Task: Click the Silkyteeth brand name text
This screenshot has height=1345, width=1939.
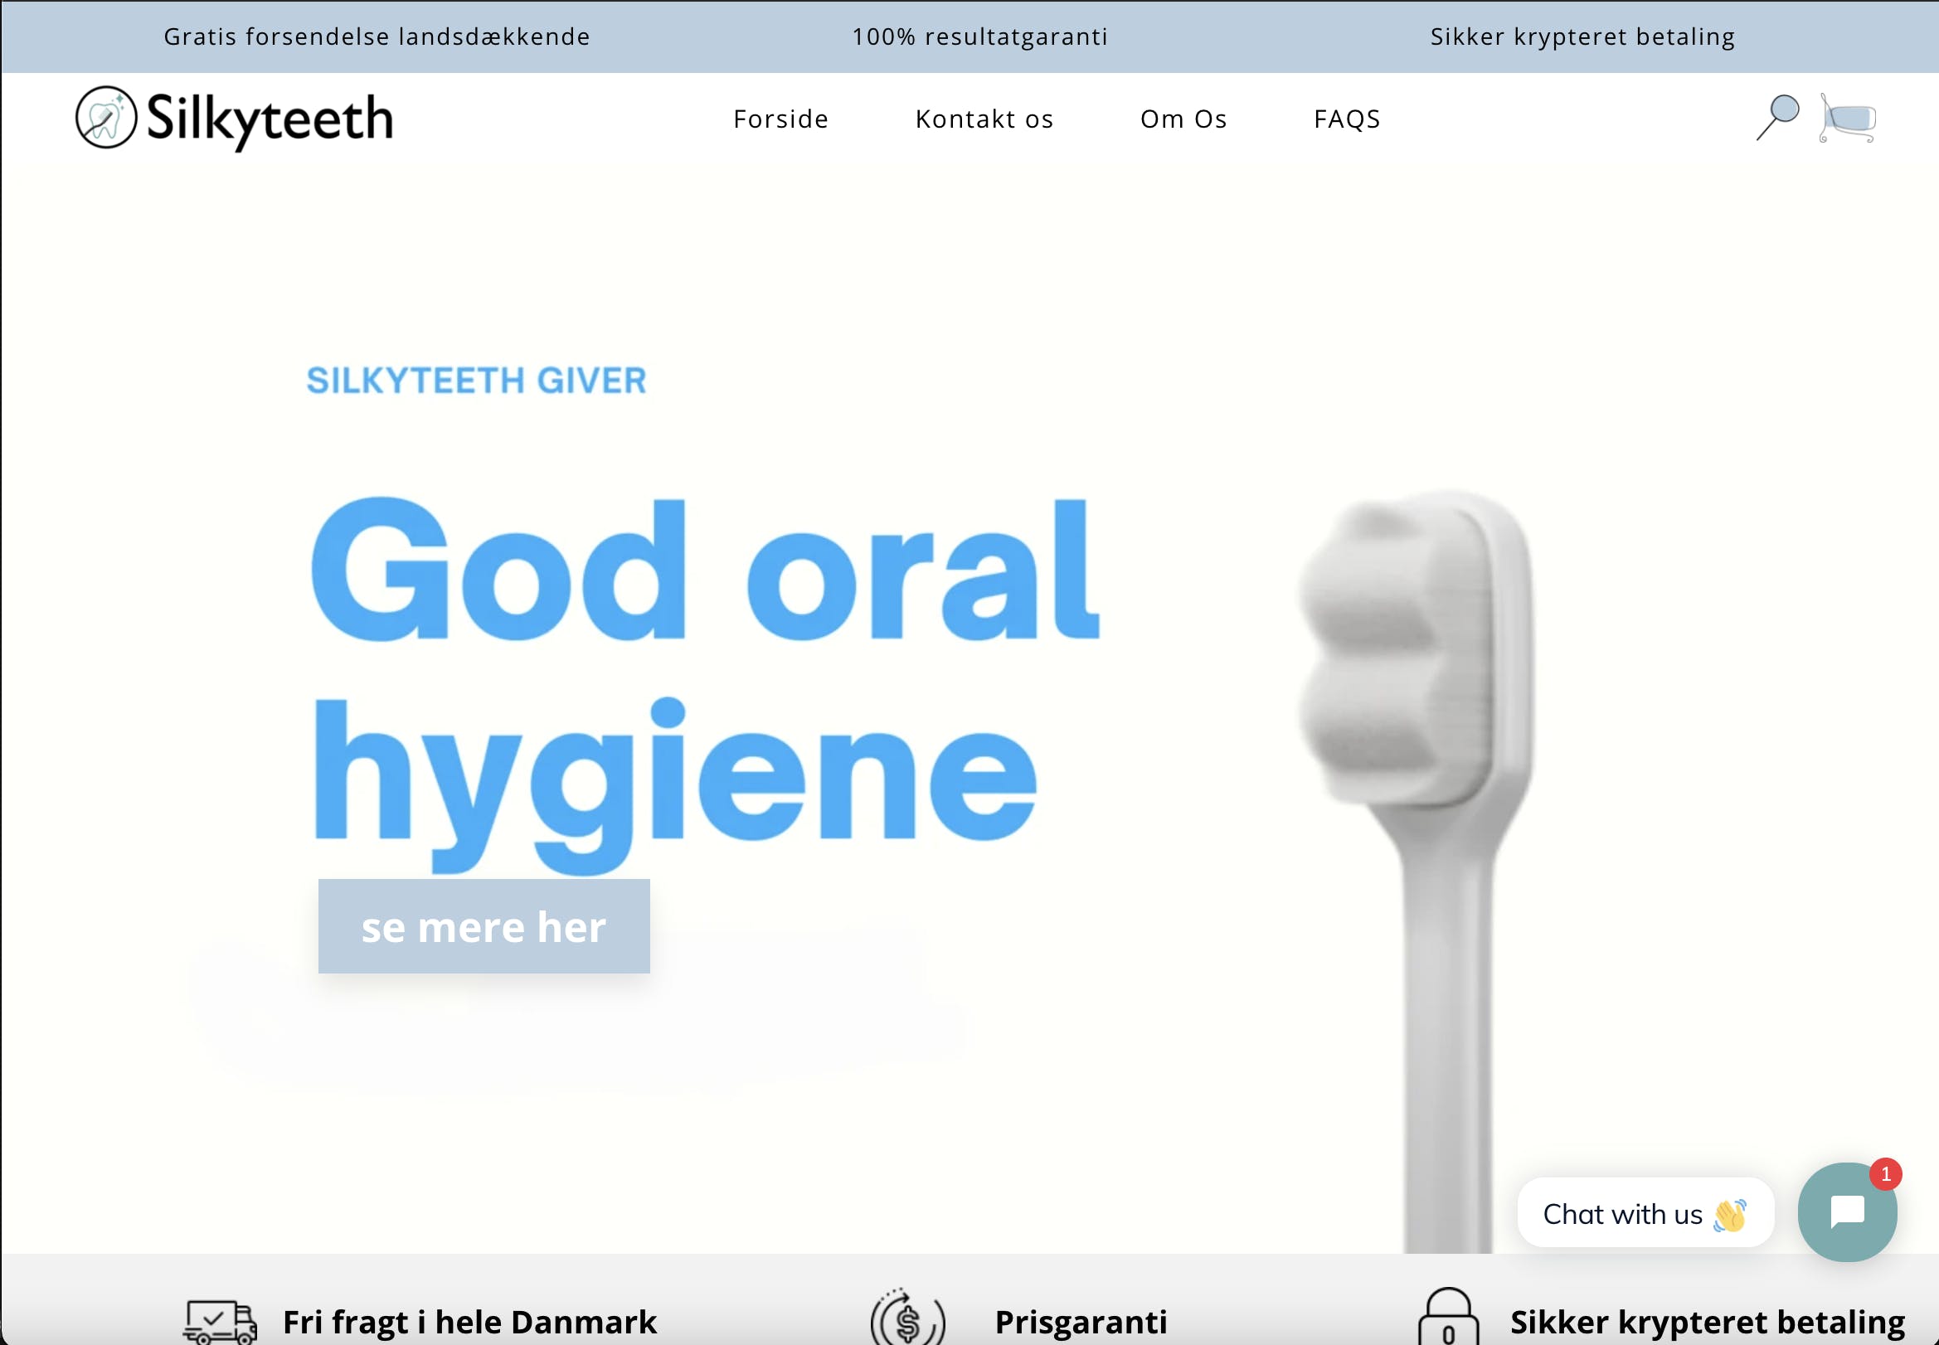Action: (x=270, y=119)
